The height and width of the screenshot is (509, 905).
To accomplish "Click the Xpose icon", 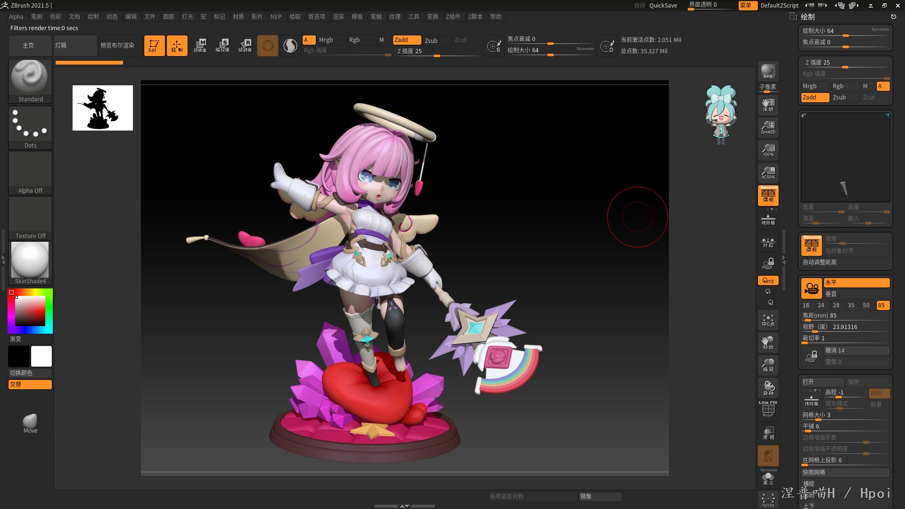I will click(768, 500).
